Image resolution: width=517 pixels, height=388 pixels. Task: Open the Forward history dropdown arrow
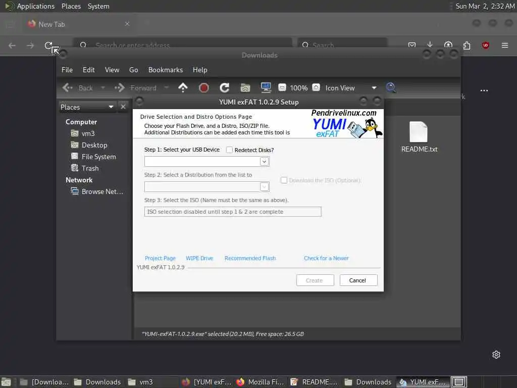point(167,88)
